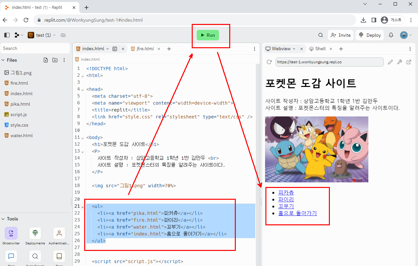The image size is (418, 266).
Task: Click the new file icon
Action: pyautogui.click(x=46, y=60)
